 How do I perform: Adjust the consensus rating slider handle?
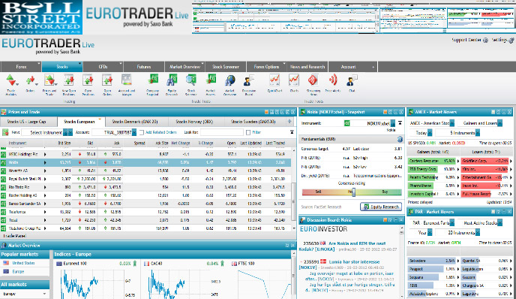point(353,192)
